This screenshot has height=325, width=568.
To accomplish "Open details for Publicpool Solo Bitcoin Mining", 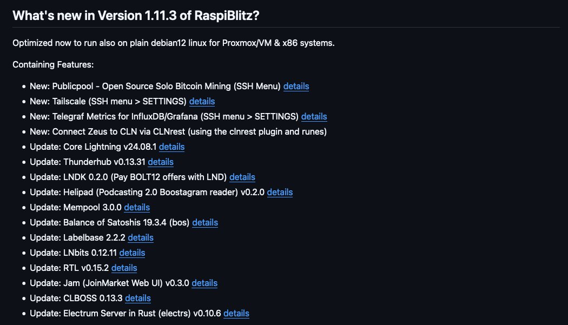I will 296,86.
